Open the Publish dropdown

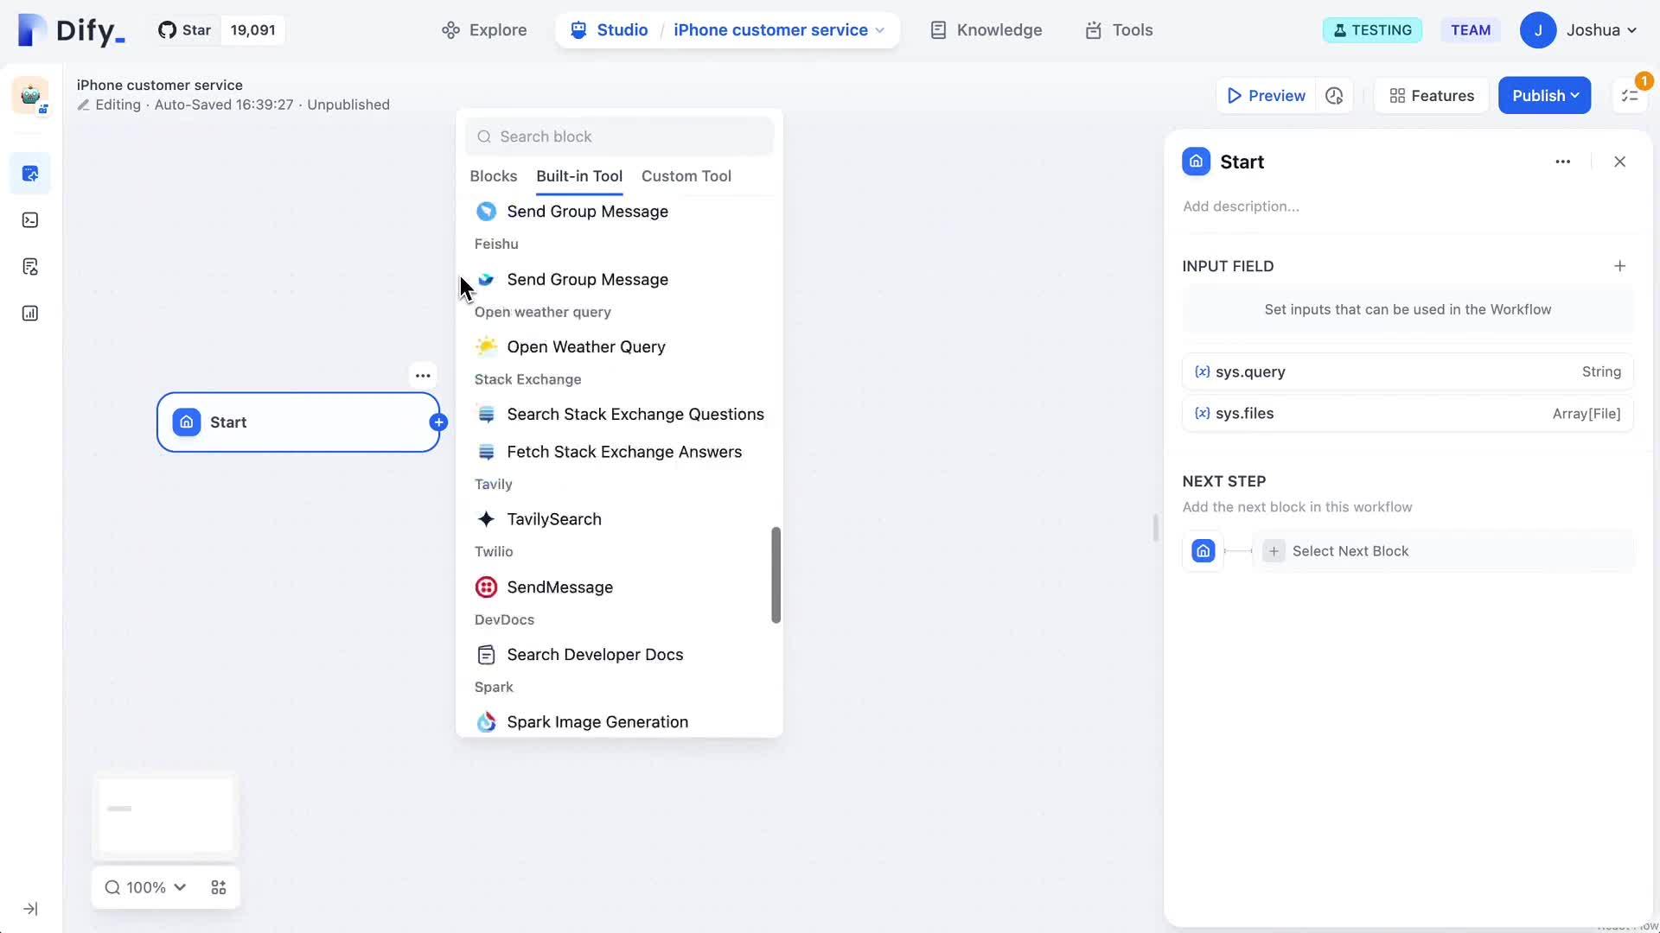(x=1544, y=96)
